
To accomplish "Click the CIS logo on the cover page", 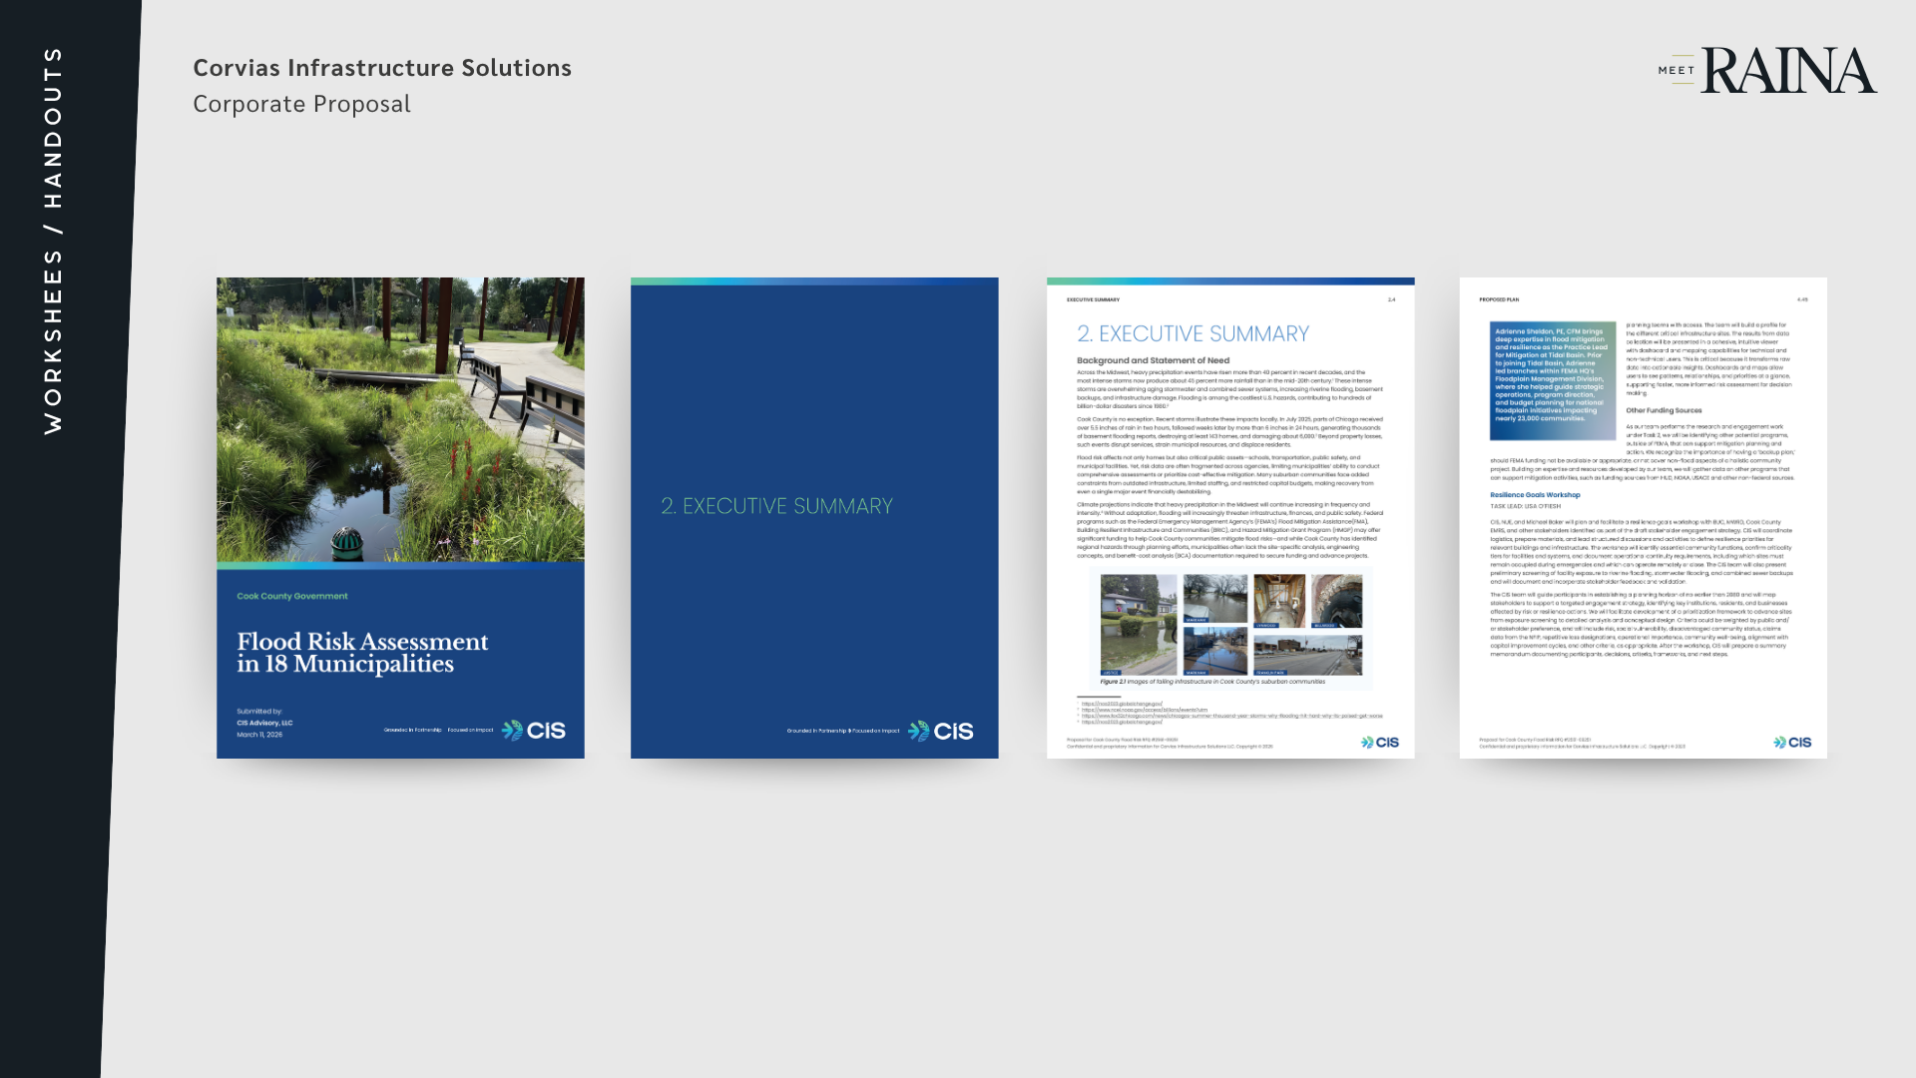I will coord(533,731).
